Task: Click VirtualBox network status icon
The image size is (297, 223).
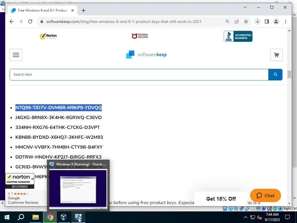Action: [242, 208]
